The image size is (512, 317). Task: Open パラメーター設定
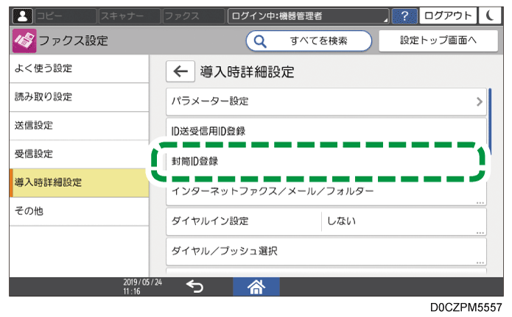tap(326, 101)
